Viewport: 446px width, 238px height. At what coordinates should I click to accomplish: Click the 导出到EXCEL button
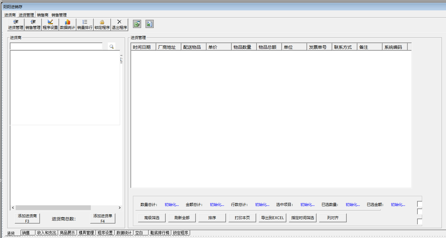[272, 218]
